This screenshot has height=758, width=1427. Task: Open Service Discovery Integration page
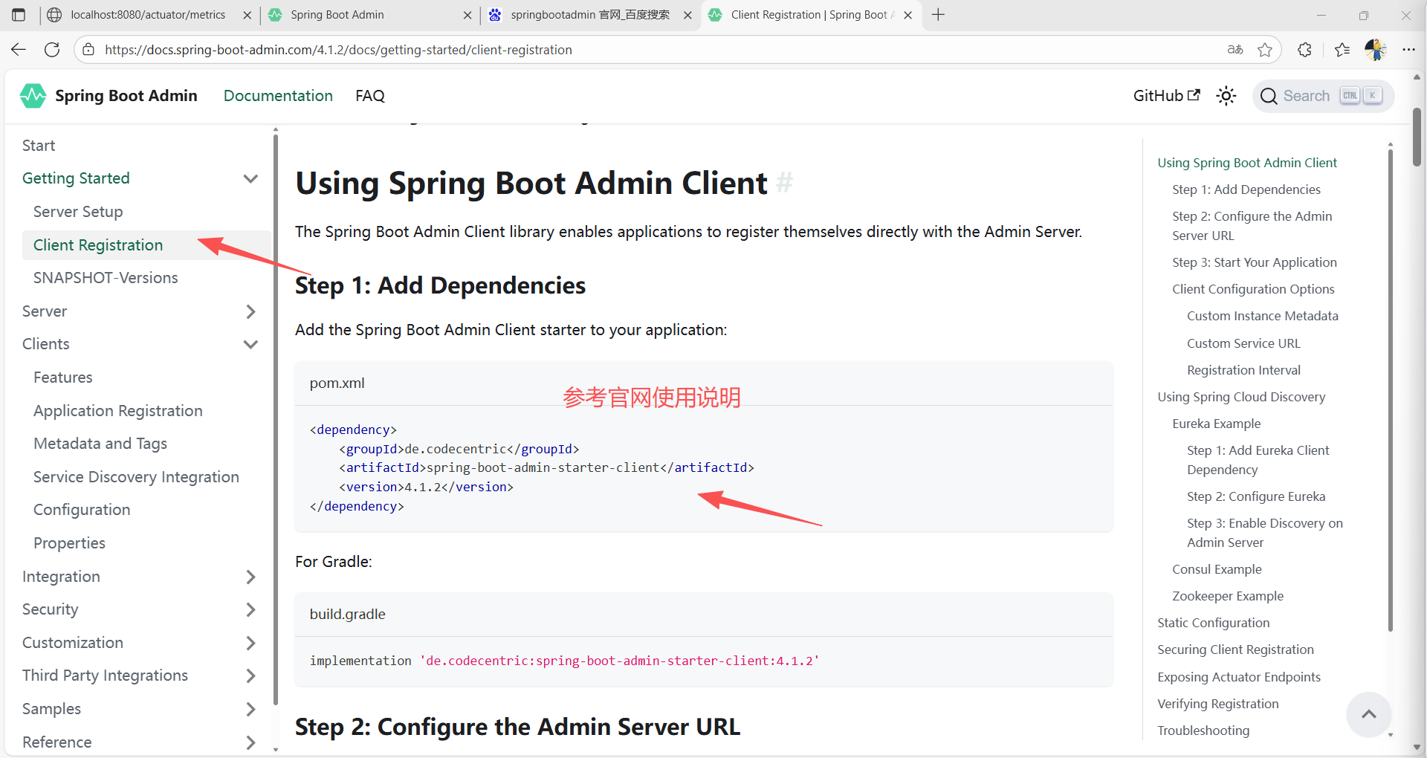[x=136, y=477]
